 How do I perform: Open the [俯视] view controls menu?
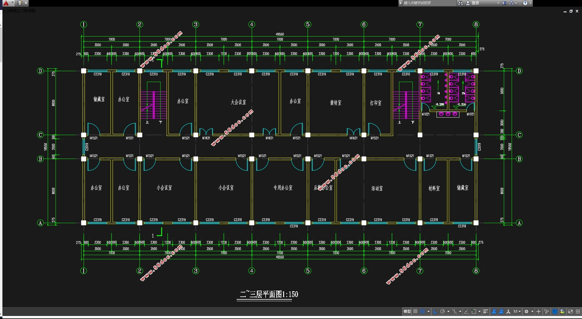click(x=13, y=11)
